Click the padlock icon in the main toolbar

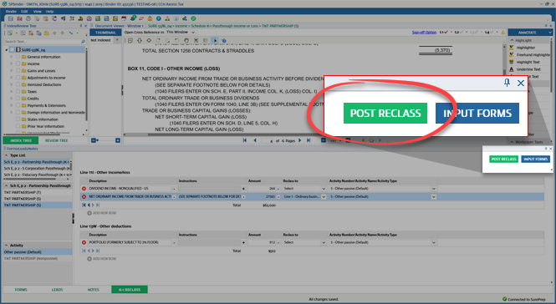pos(150,18)
